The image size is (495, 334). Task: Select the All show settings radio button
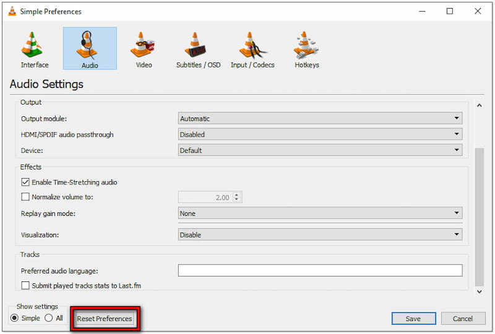(49, 319)
